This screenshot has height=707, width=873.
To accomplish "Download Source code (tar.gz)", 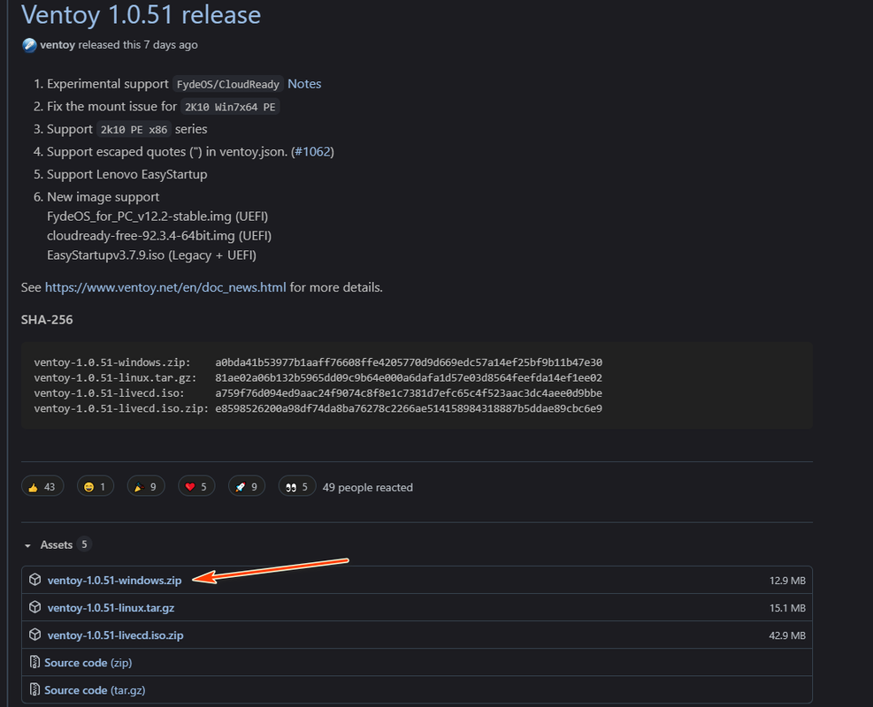I will (x=95, y=690).
